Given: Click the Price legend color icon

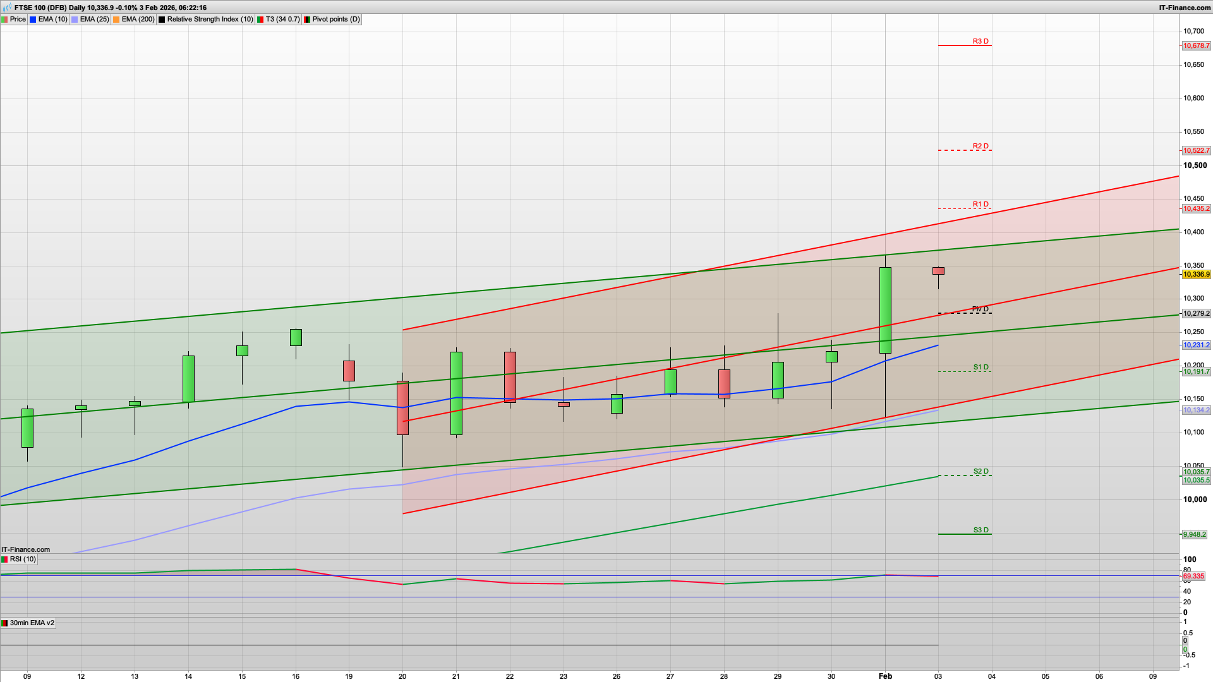Looking at the screenshot, I should (5, 20).
